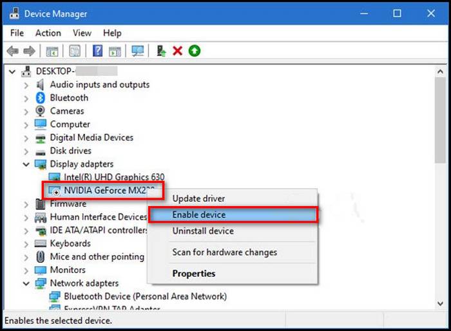451x331 pixels.
Task: Click Show/Hide Console Tree toolbar icon
Action: (x=52, y=51)
